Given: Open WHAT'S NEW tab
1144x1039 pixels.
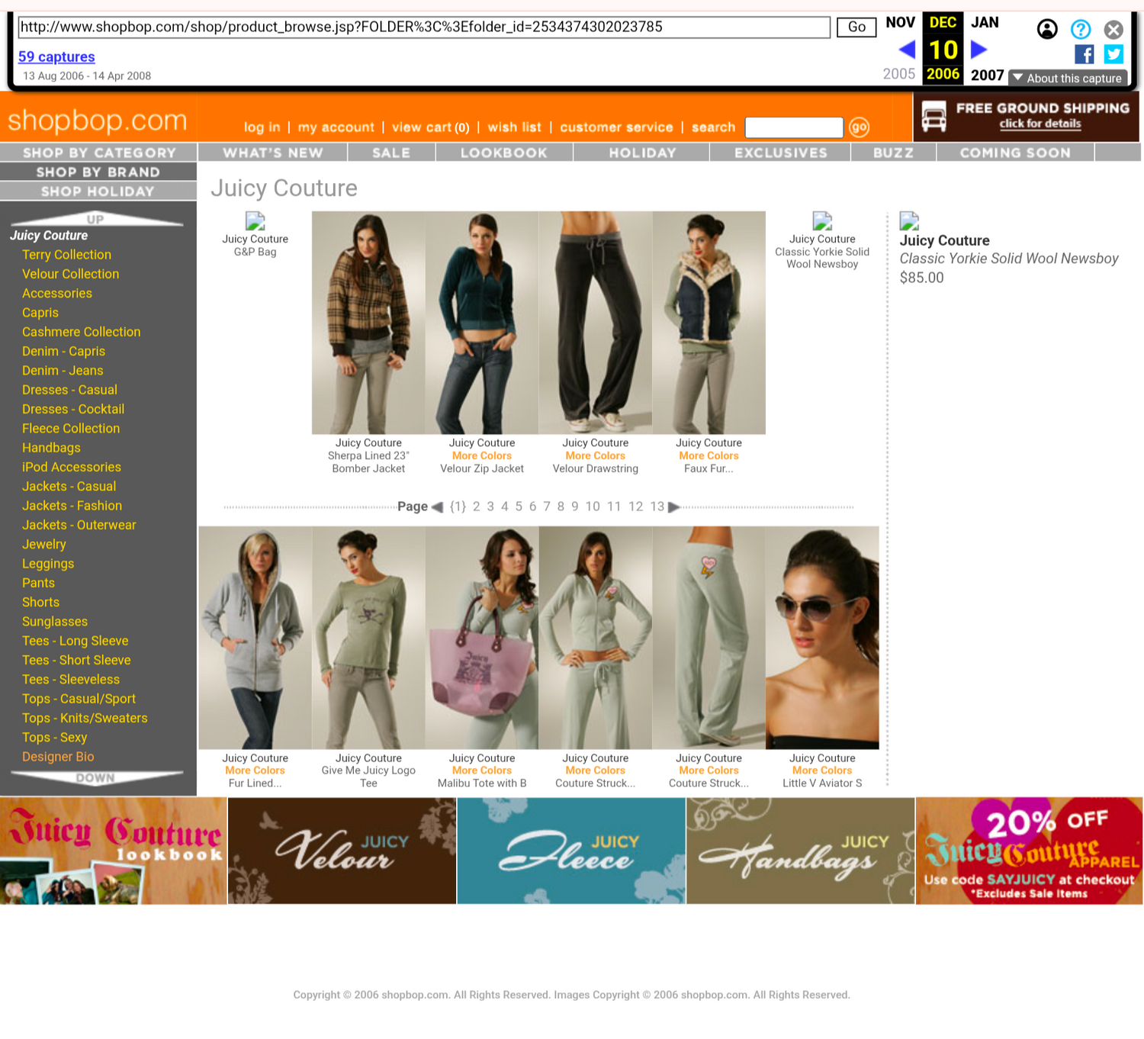Looking at the screenshot, I should pyautogui.click(x=273, y=153).
